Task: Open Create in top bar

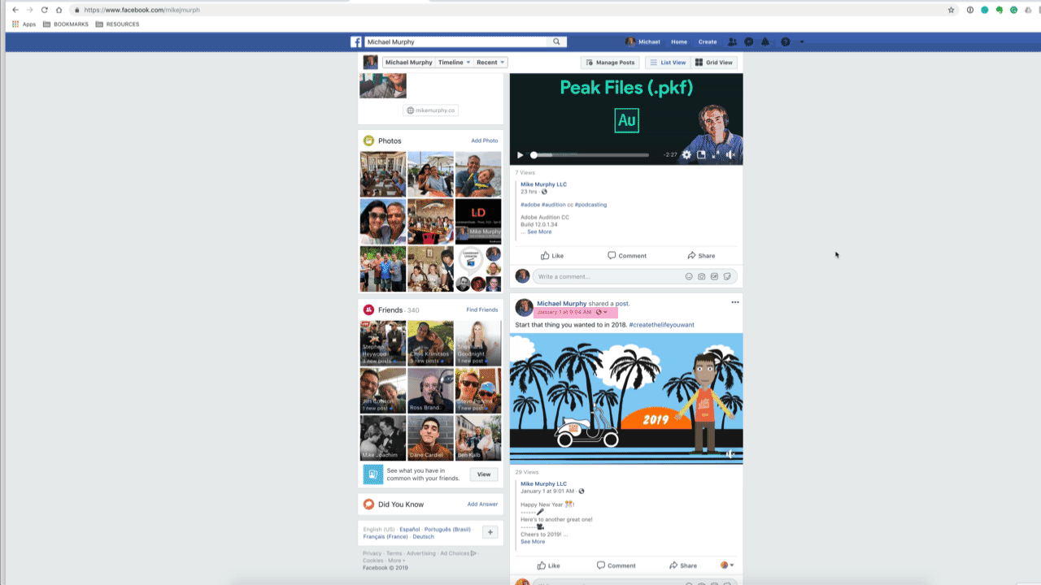Action: click(708, 42)
